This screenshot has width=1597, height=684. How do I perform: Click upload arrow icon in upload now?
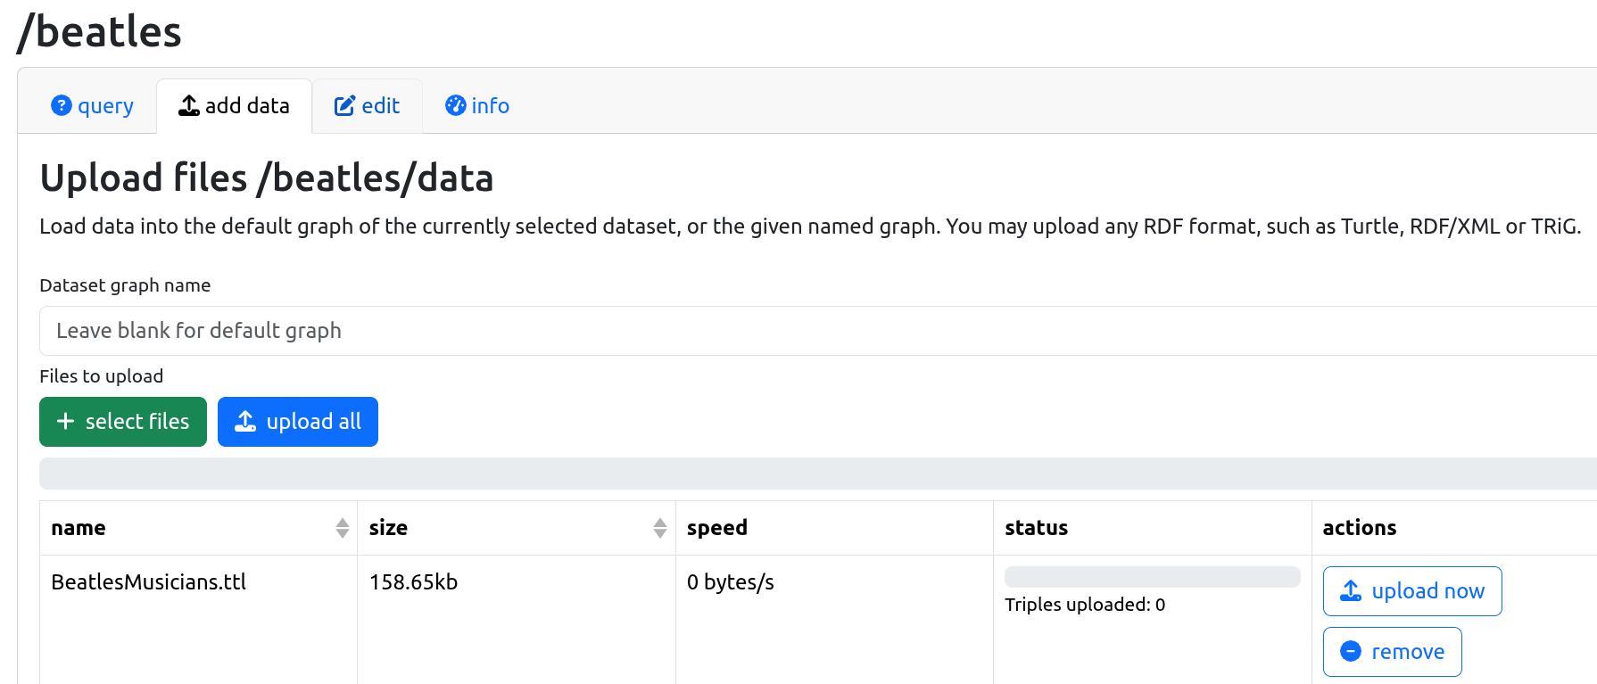[x=1351, y=591]
